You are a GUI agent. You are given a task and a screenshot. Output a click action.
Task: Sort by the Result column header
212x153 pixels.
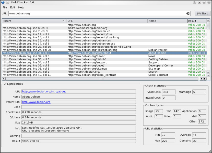pos(197,21)
